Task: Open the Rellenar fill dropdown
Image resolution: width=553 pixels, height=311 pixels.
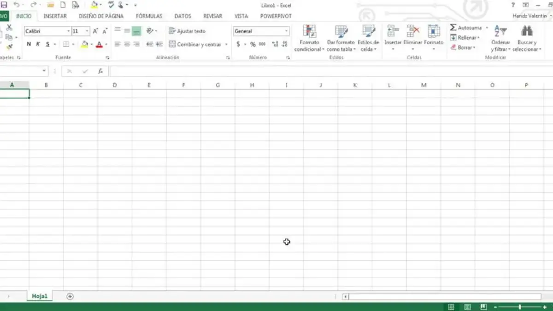Action: [465, 37]
